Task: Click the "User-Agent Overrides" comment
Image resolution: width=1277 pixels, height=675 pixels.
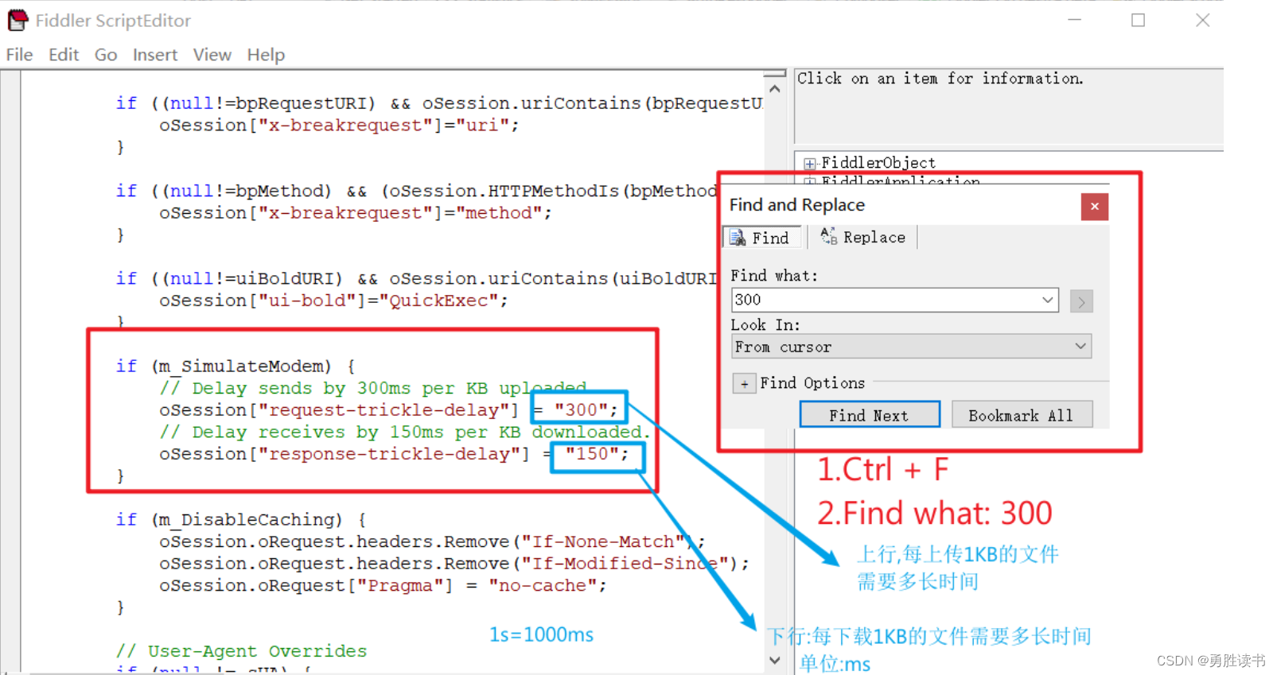Action: click(242, 651)
